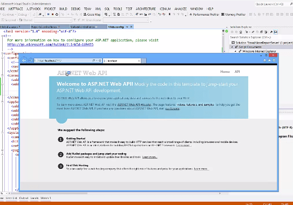
Task: Open the TOOLS menu
Action: 118,9
